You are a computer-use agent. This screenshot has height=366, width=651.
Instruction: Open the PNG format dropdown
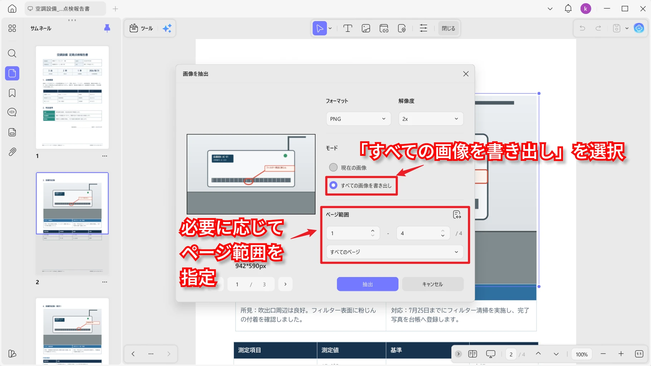click(x=358, y=119)
